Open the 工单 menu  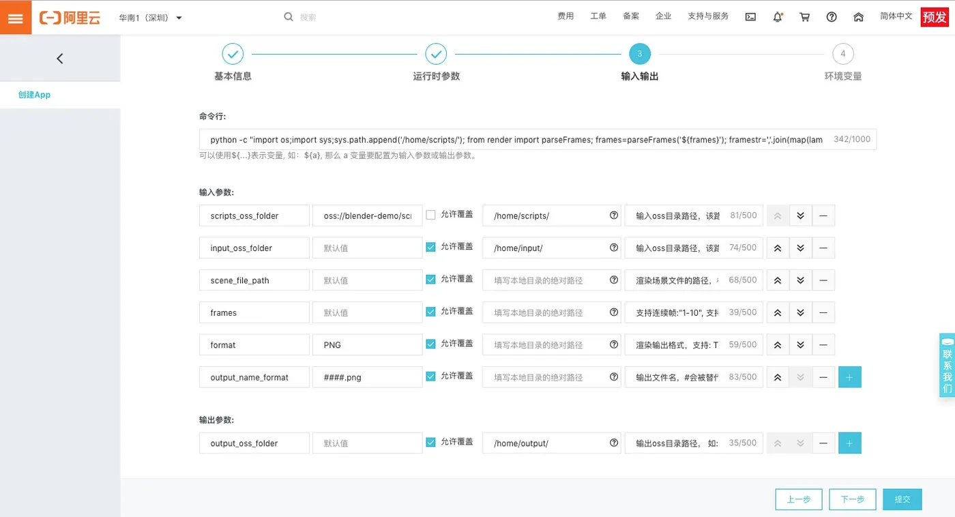pyautogui.click(x=598, y=16)
